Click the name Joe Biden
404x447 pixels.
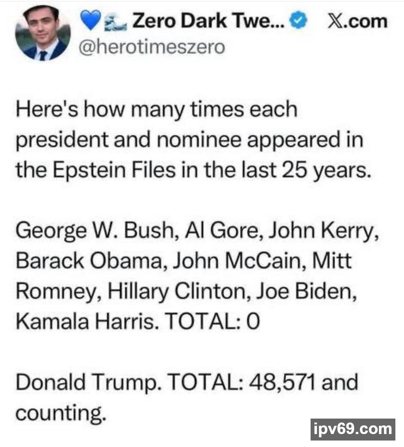pyautogui.click(x=305, y=291)
